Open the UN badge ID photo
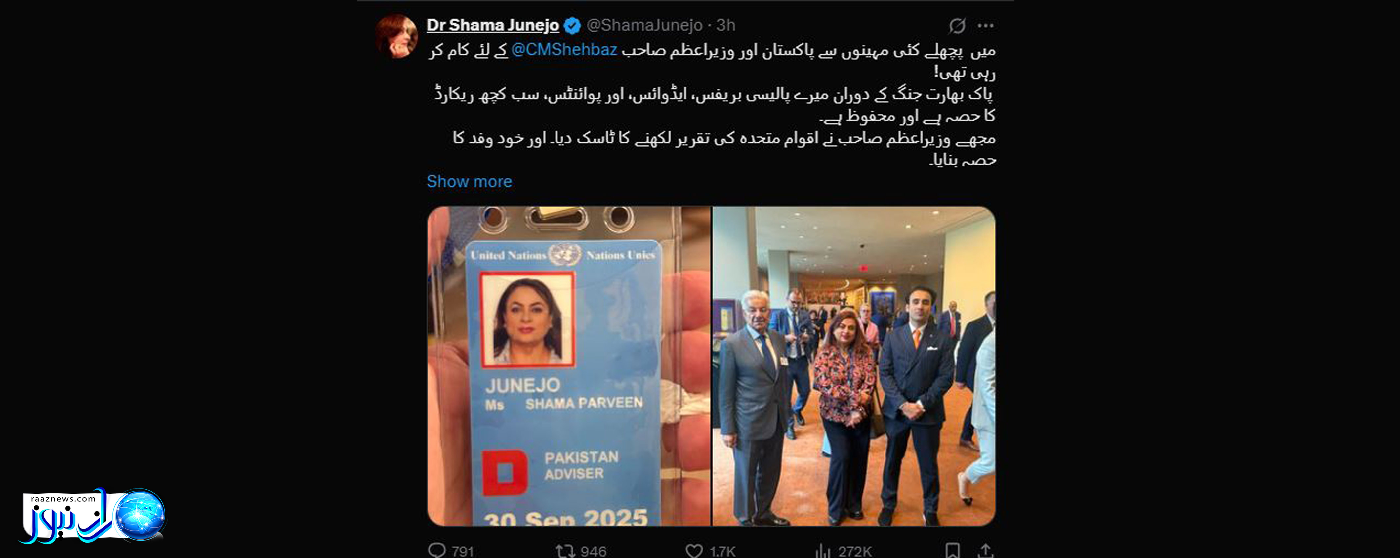Screen dimensions: 1400x558 568,366
